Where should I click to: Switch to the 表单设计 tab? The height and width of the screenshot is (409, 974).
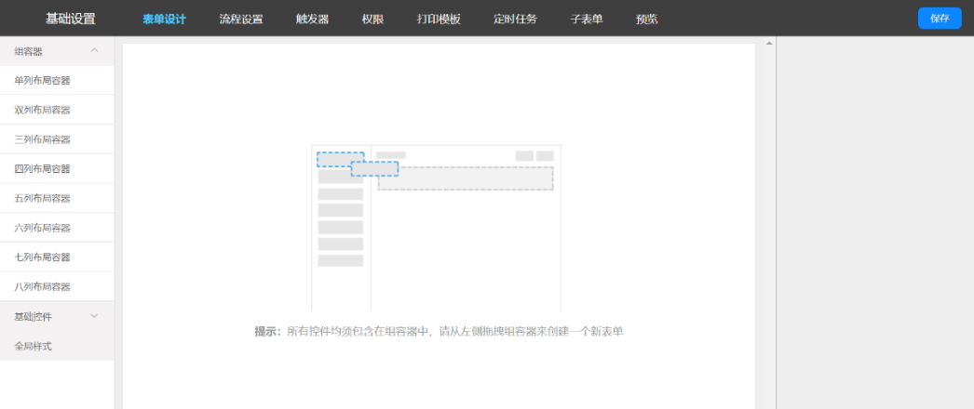[x=164, y=20]
